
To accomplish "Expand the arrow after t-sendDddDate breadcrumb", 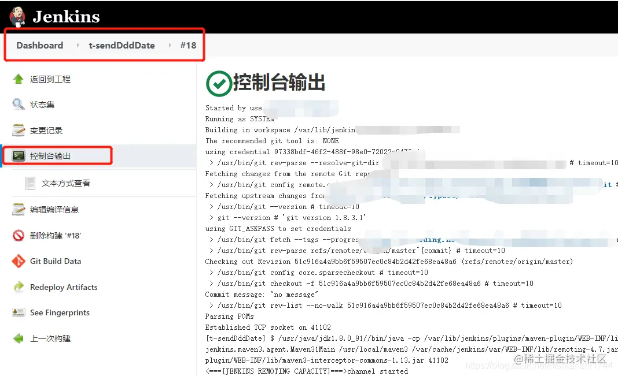I will tap(170, 45).
